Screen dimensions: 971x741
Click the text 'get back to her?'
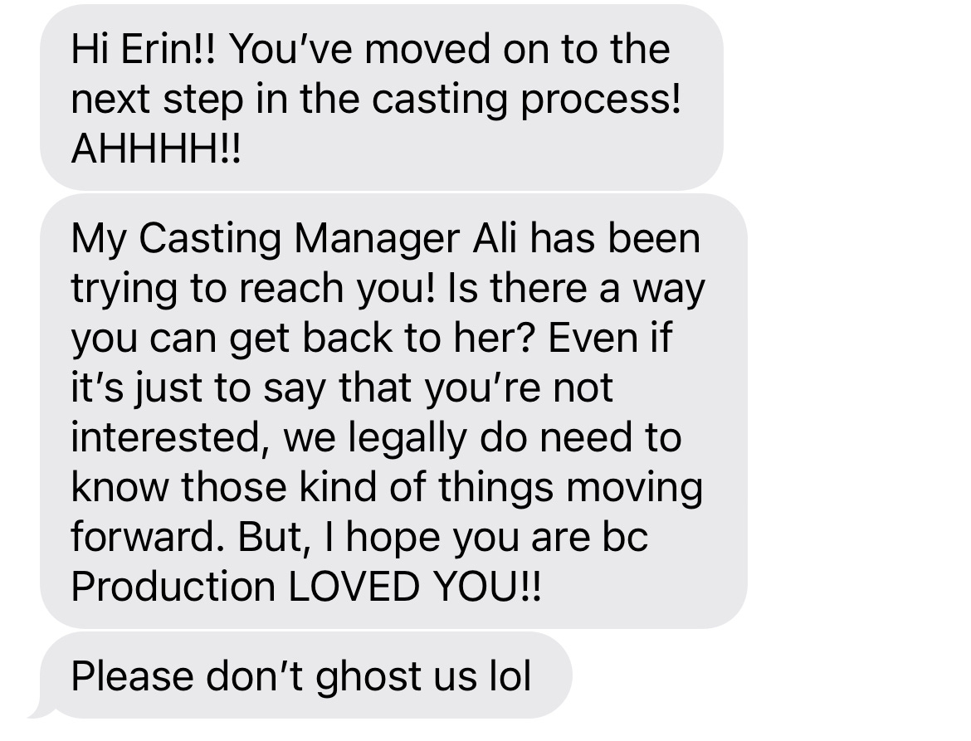pos(382,339)
